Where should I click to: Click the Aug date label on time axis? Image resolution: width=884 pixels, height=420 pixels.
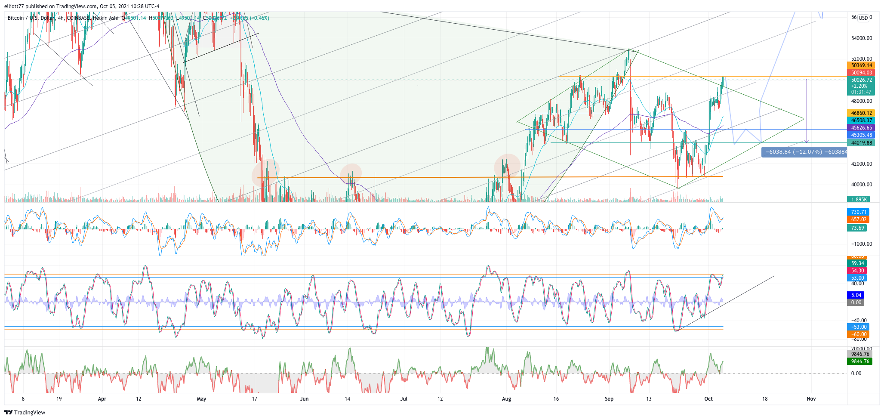coord(506,399)
